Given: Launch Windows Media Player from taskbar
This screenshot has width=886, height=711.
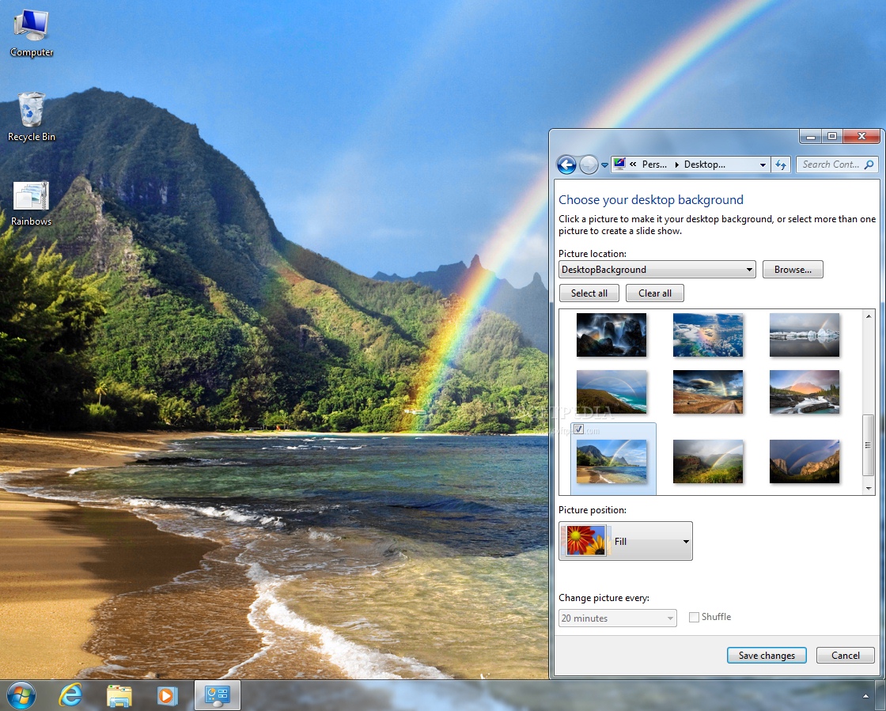Looking at the screenshot, I should pos(167,696).
